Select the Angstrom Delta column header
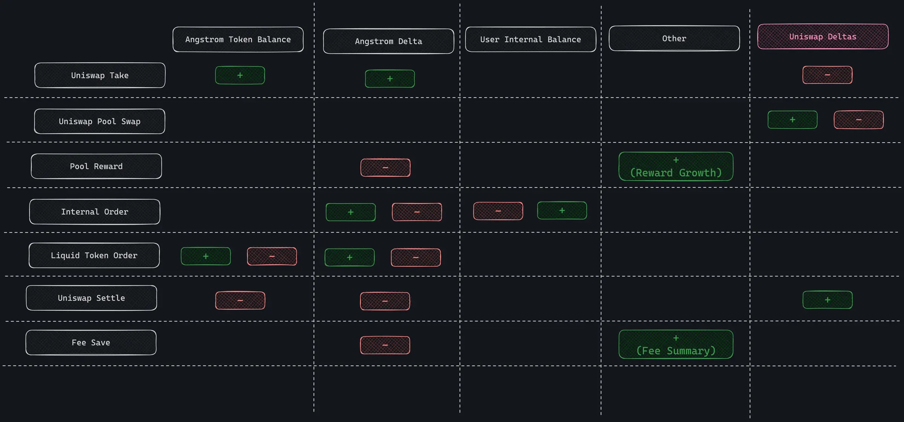Viewport: 904px width, 422px height. point(388,41)
